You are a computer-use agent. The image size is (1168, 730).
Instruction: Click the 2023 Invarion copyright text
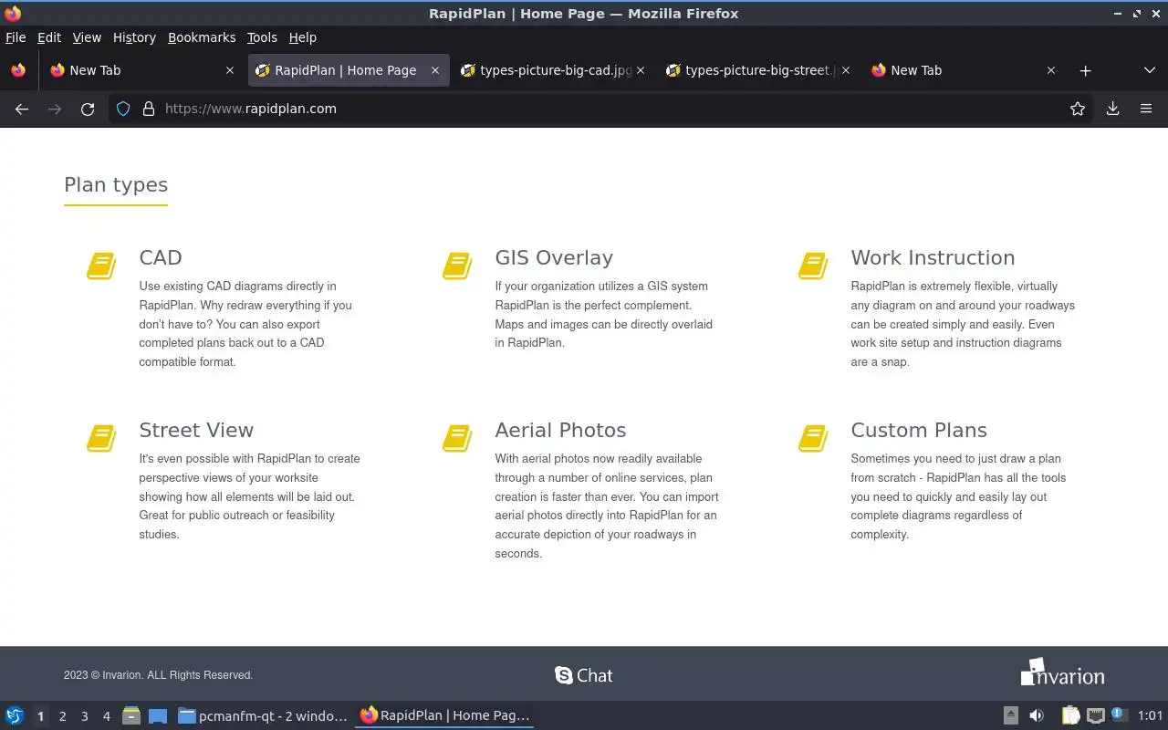(158, 675)
